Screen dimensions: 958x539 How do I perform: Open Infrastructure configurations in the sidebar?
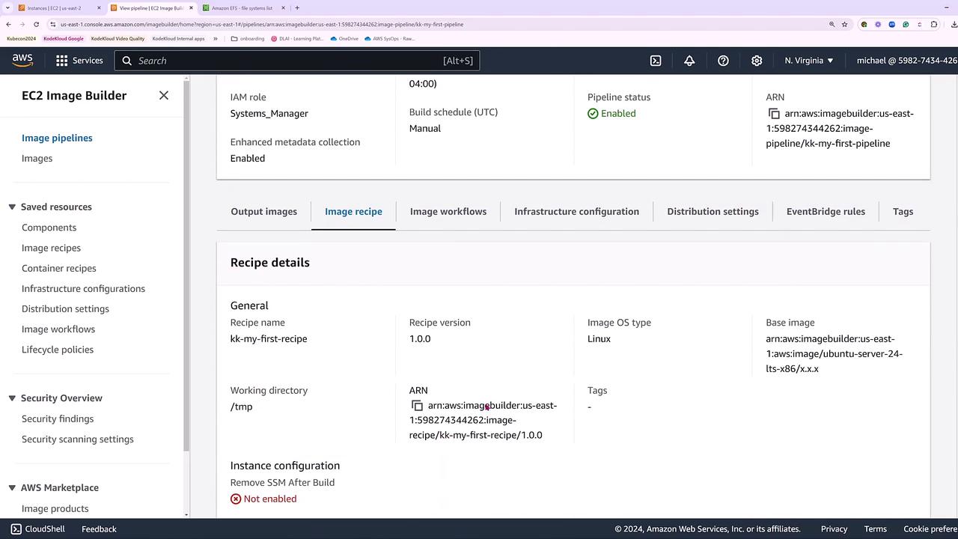83,289
